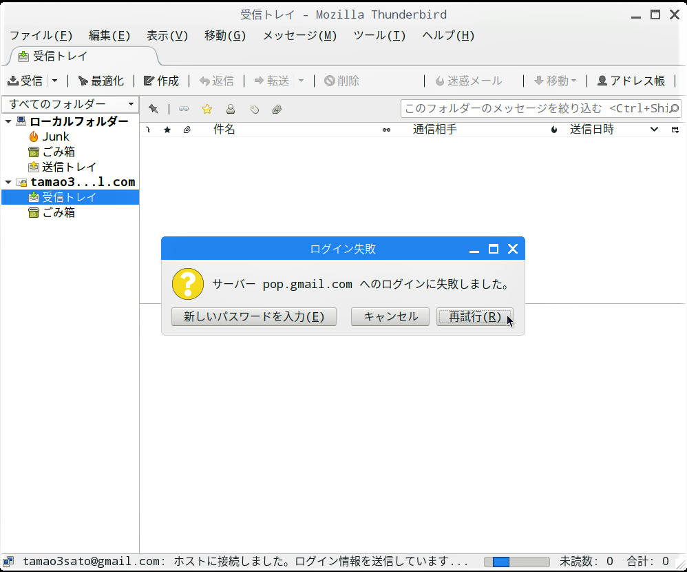Open the ファイル(F) menu
687x572 pixels.
[x=41, y=36]
